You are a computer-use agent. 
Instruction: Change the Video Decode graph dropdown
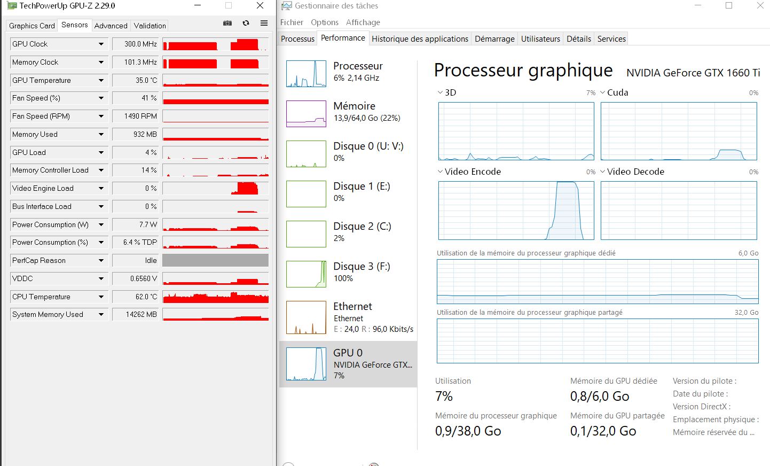(632, 172)
